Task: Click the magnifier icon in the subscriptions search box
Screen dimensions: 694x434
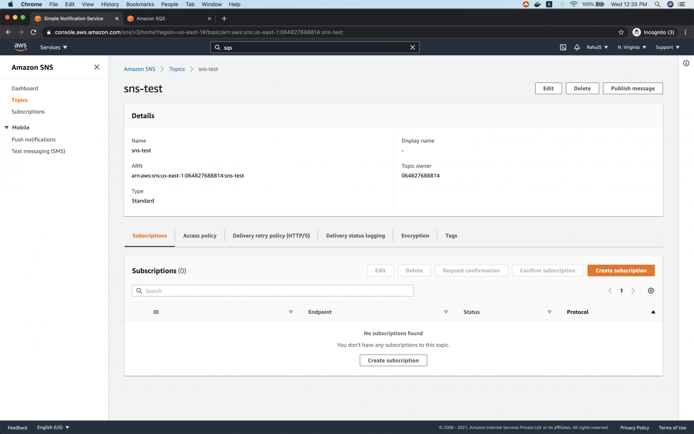Action: click(x=139, y=291)
